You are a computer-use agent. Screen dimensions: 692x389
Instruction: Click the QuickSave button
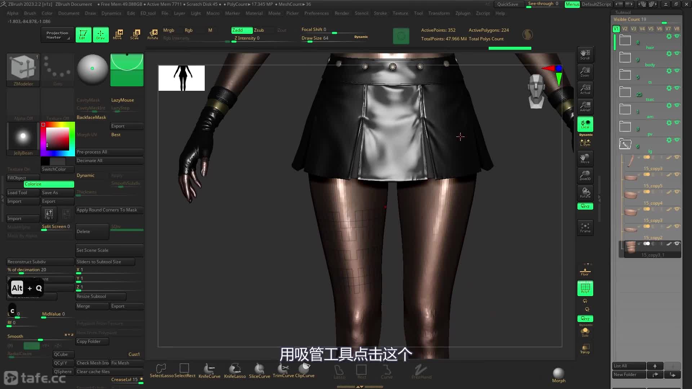507,4
